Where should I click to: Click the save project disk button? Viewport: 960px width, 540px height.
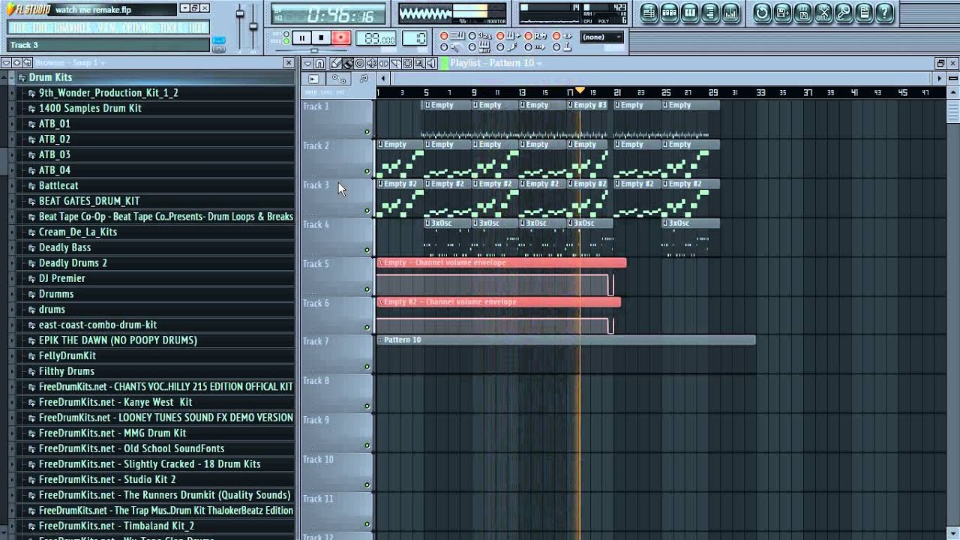[802, 13]
